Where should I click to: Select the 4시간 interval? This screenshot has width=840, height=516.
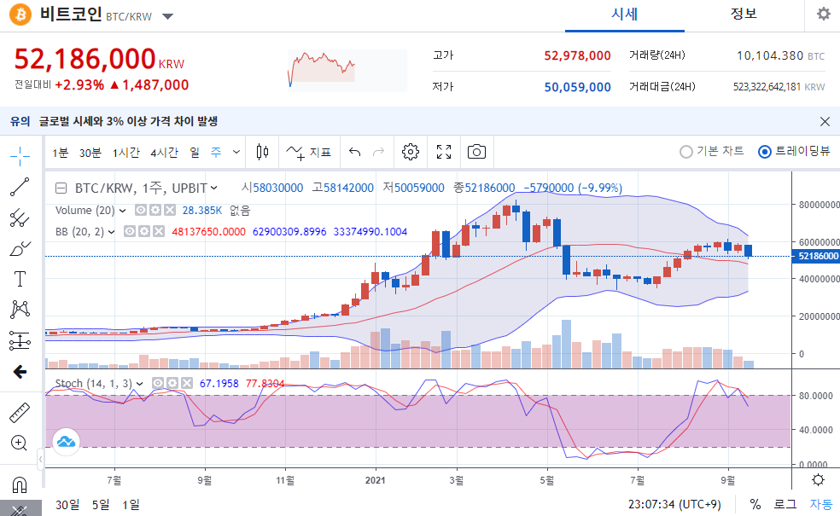164,153
